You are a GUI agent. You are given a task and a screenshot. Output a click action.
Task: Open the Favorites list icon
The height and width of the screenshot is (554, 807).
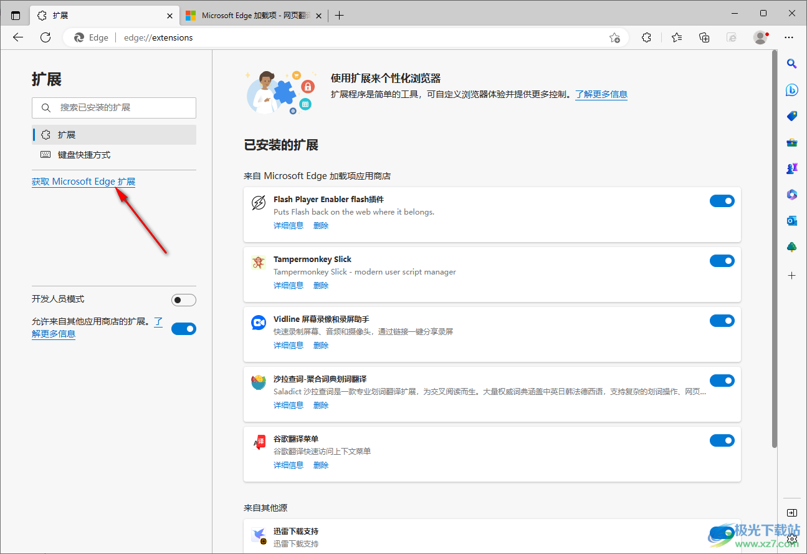click(677, 37)
